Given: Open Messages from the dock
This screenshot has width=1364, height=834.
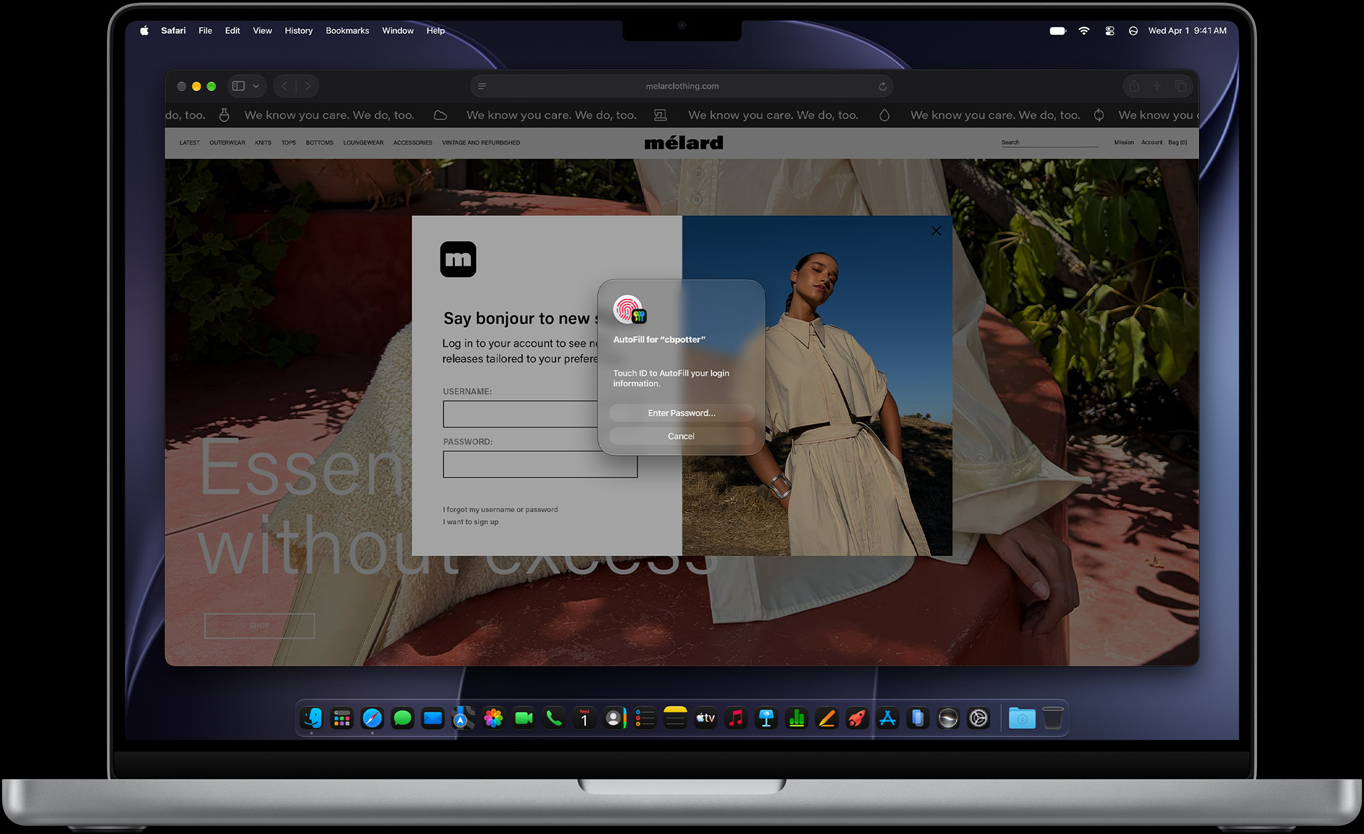Looking at the screenshot, I should coord(402,718).
